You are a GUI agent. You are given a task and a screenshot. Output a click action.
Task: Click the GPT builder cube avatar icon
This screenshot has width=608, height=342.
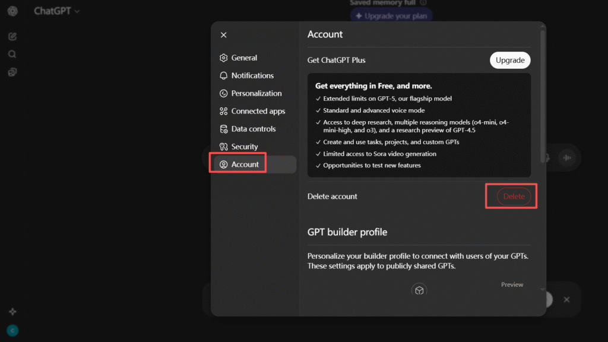click(x=419, y=290)
